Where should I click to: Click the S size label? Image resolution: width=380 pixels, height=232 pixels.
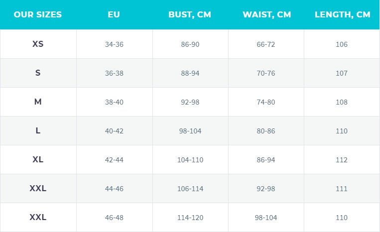pos(38,73)
